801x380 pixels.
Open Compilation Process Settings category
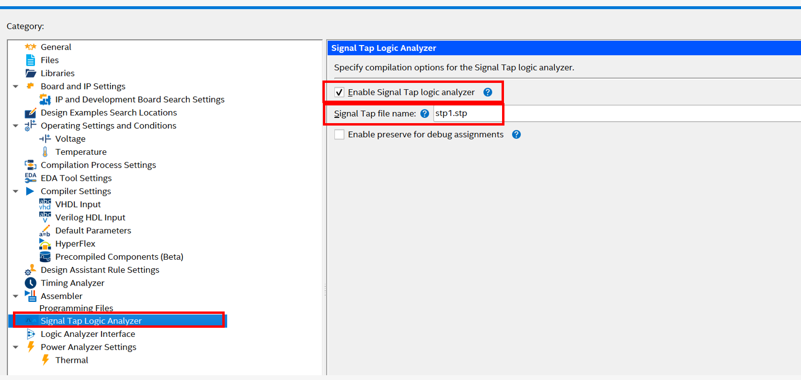tap(98, 165)
